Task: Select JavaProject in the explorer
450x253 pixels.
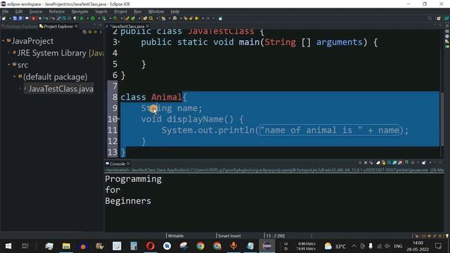Action: tap(32, 41)
